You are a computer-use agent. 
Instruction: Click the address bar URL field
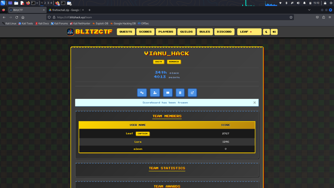(x=163, y=17)
